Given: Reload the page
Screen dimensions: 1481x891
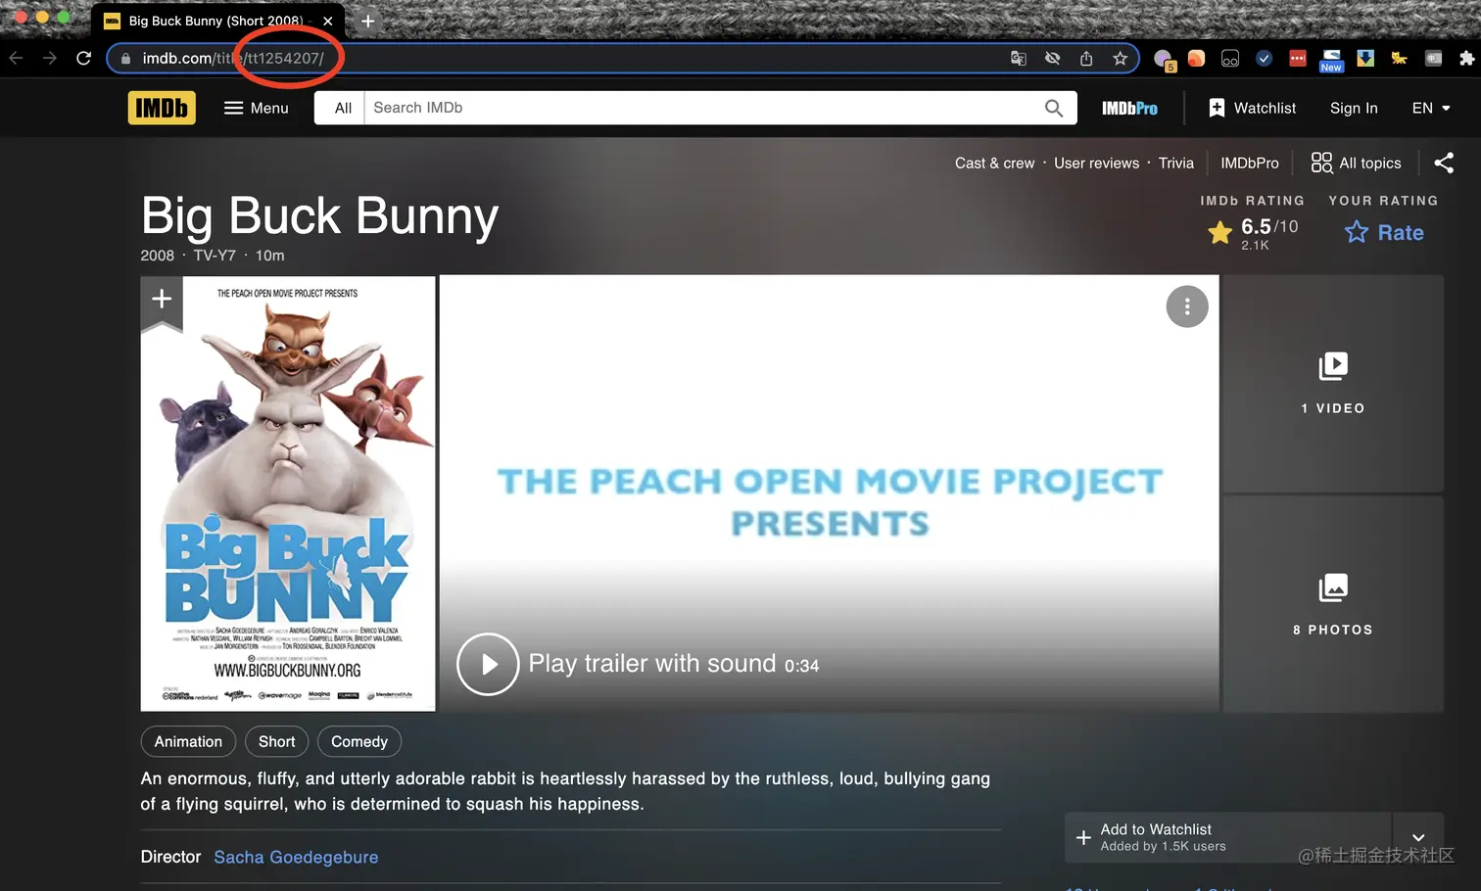Looking at the screenshot, I should click(x=84, y=58).
